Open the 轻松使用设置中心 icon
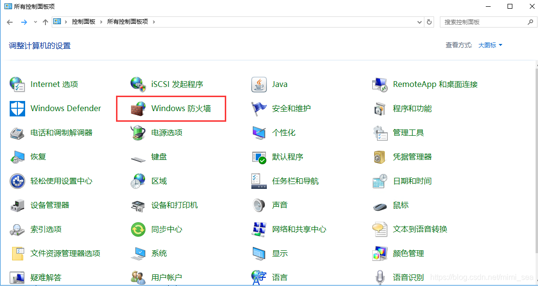This screenshot has height=286, width=538. pyautogui.click(x=17, y=181)
